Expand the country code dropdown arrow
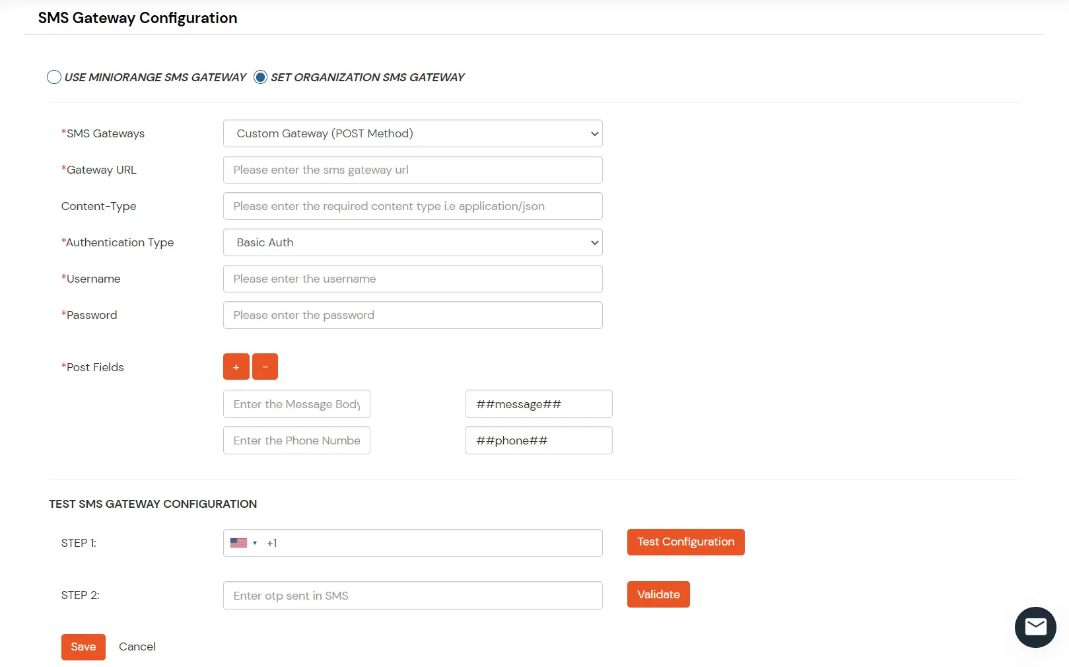This screenshot has width=1069, height=667. pyautogui.click(x=254, y=542)
